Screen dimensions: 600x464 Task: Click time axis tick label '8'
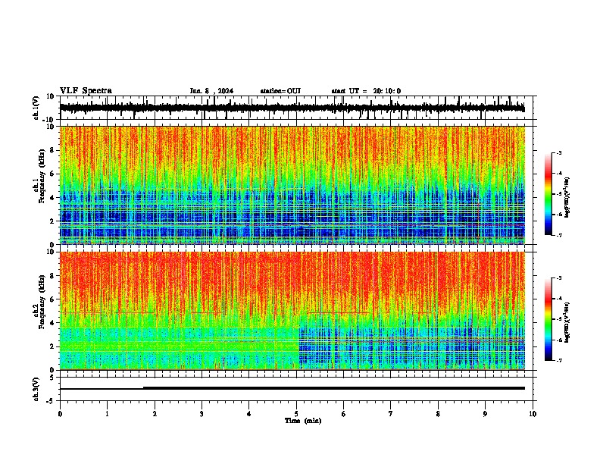tap(438, 414)
